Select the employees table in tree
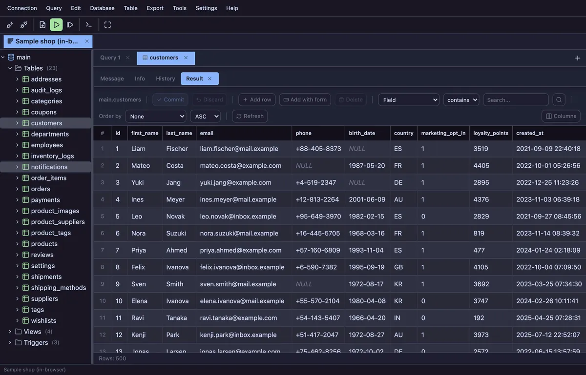This screenshot has height=375, width=586. [x=47, y=145]
